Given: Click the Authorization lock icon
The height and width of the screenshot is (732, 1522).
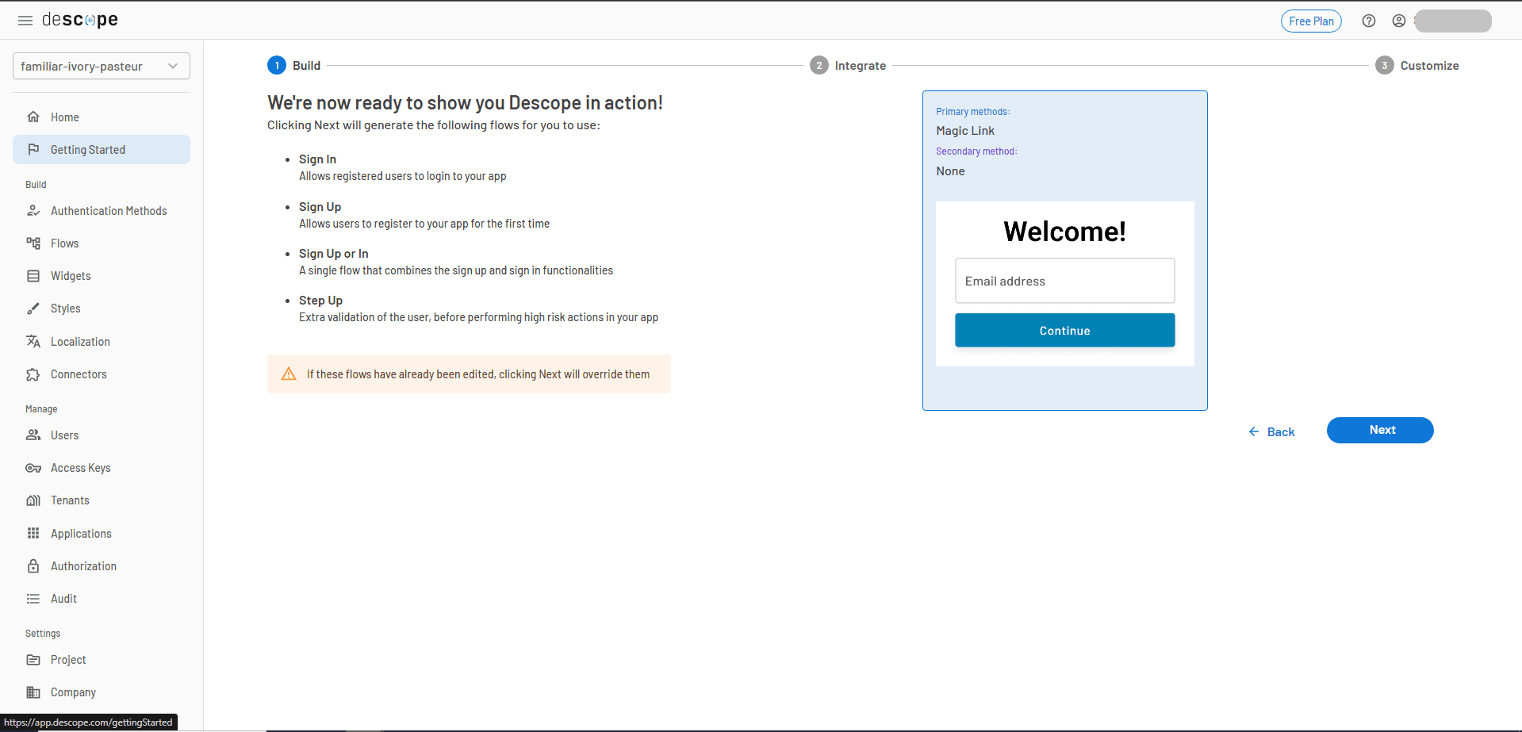Looking at the screenshot, I should [33, 565].
